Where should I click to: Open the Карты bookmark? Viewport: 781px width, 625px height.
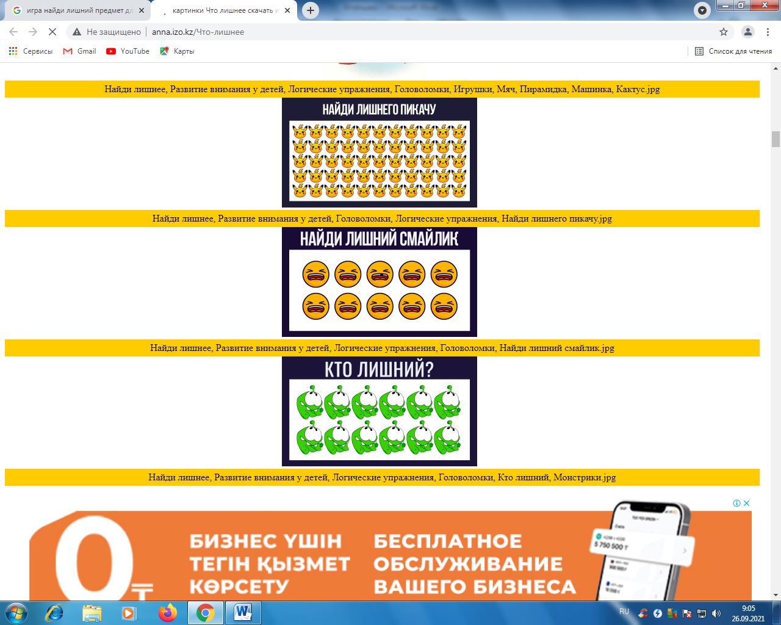177,51
